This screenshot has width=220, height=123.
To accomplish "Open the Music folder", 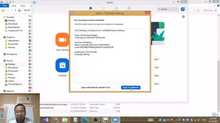I will point(11,74).
